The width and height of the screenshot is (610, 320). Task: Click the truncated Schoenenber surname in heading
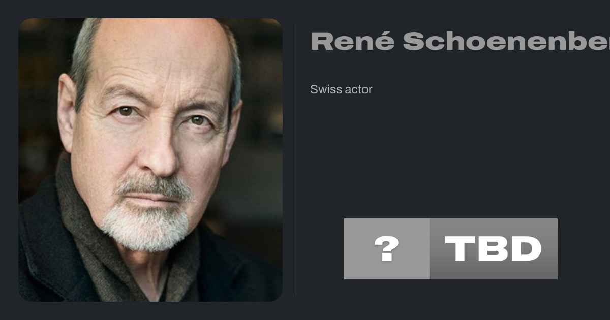506,41
